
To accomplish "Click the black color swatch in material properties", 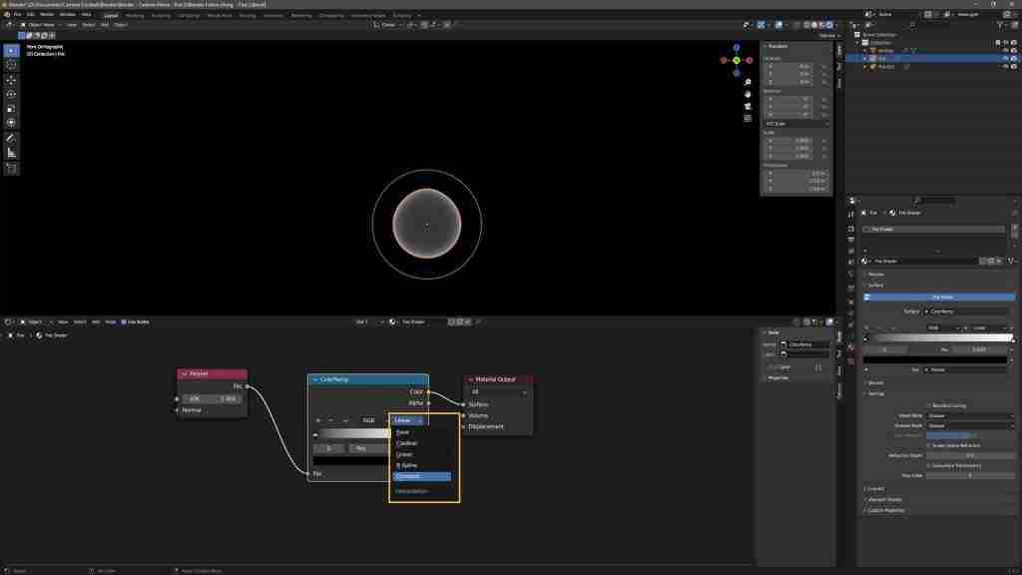I will [935, 359].
